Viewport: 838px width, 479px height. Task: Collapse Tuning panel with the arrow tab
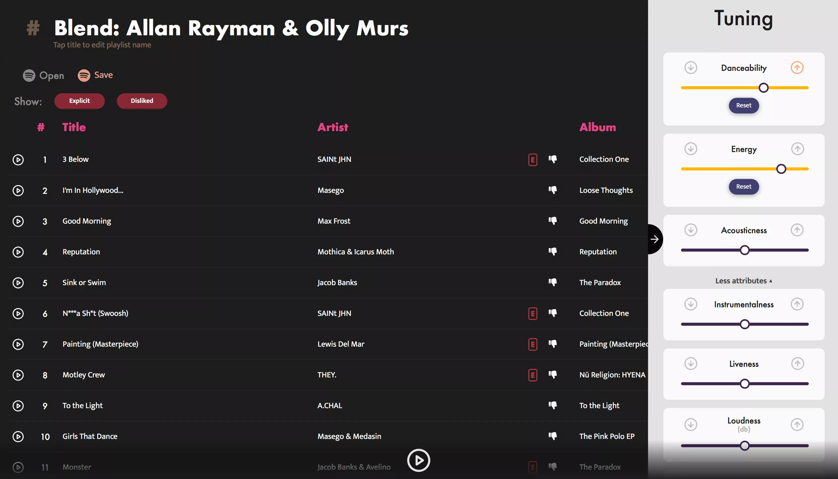click(x=655, y=239)
